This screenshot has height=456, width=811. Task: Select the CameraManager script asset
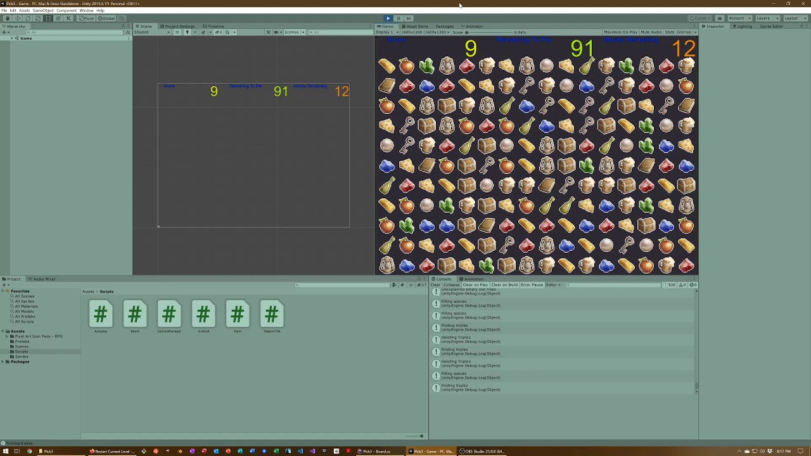tap(169, 317)
